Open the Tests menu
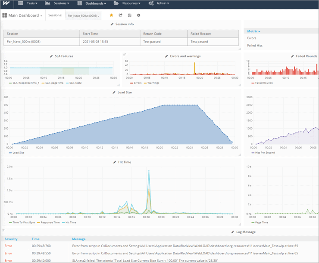Viewport: 319px width, 263px height. 28,3
